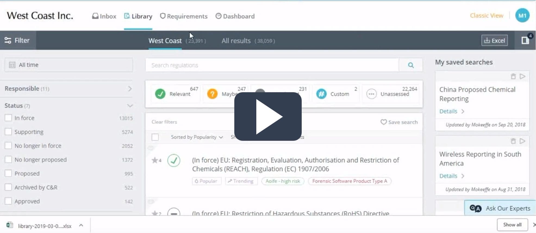Open the side panel icon with badge
536x233 pixels.
pyautogui.click(x=525, y=40)
